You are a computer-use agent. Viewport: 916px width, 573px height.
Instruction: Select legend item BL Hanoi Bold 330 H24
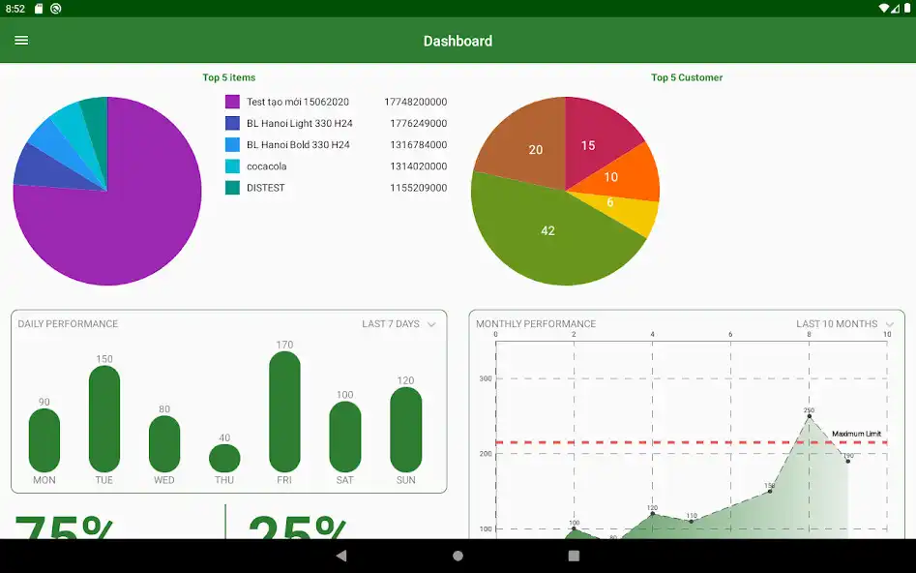298,145
